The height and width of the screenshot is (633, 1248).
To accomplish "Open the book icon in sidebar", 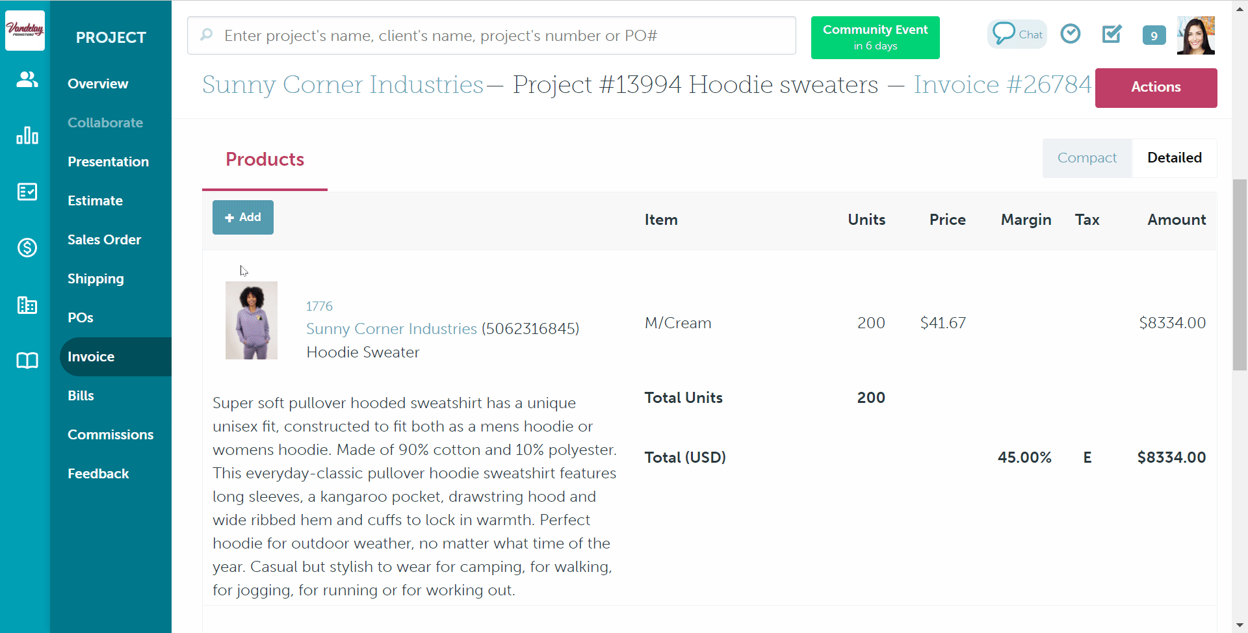I will click(27, 361).
